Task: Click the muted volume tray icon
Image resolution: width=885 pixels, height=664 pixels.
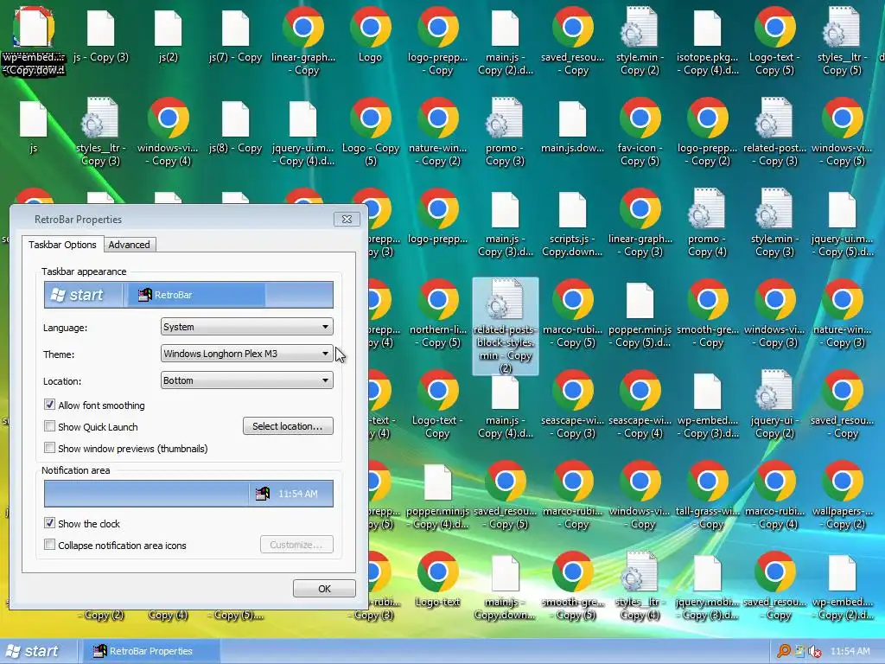Action: click(x=814, y=651)
